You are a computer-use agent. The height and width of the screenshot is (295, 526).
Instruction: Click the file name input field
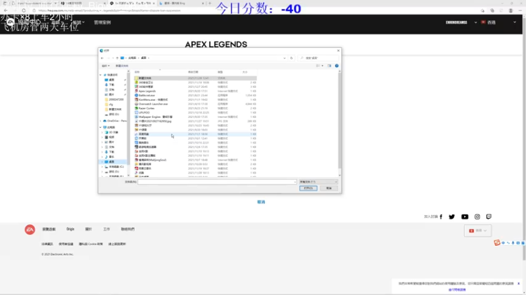click(x=217, y=182)
